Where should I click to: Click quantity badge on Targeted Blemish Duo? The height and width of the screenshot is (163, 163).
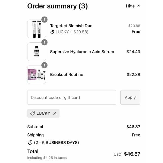[x=45, y=20]
